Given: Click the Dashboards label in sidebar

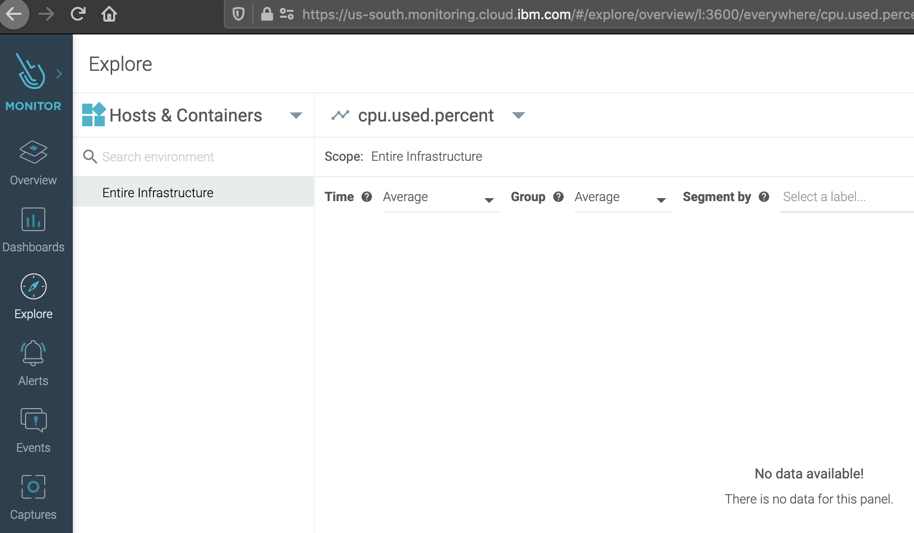Looking at the screenshot, I should [33, 247].
